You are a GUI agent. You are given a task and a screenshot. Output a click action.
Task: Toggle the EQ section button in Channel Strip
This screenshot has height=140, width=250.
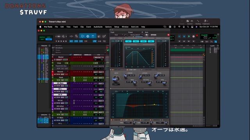pyautogui.click(x=128, y=41)
